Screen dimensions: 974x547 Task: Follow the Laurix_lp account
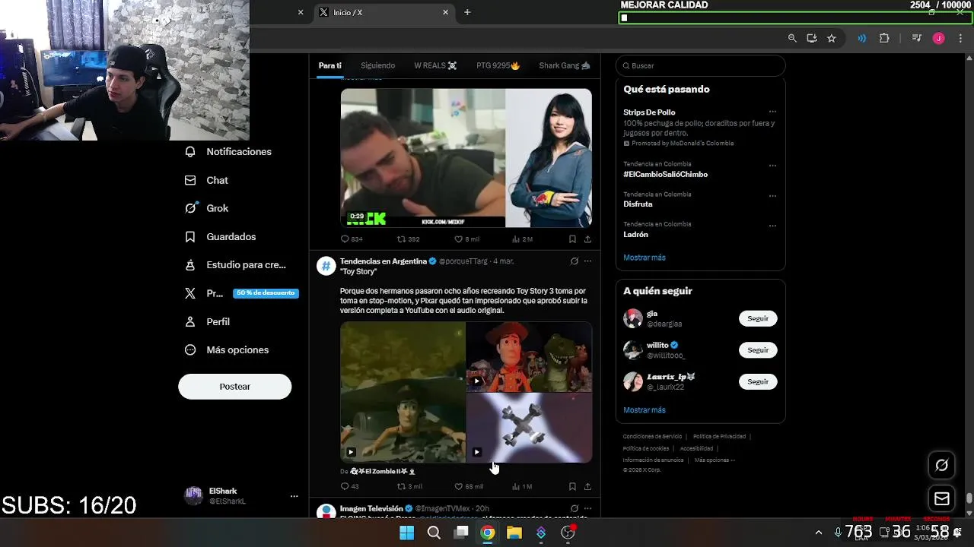(758, 381)
